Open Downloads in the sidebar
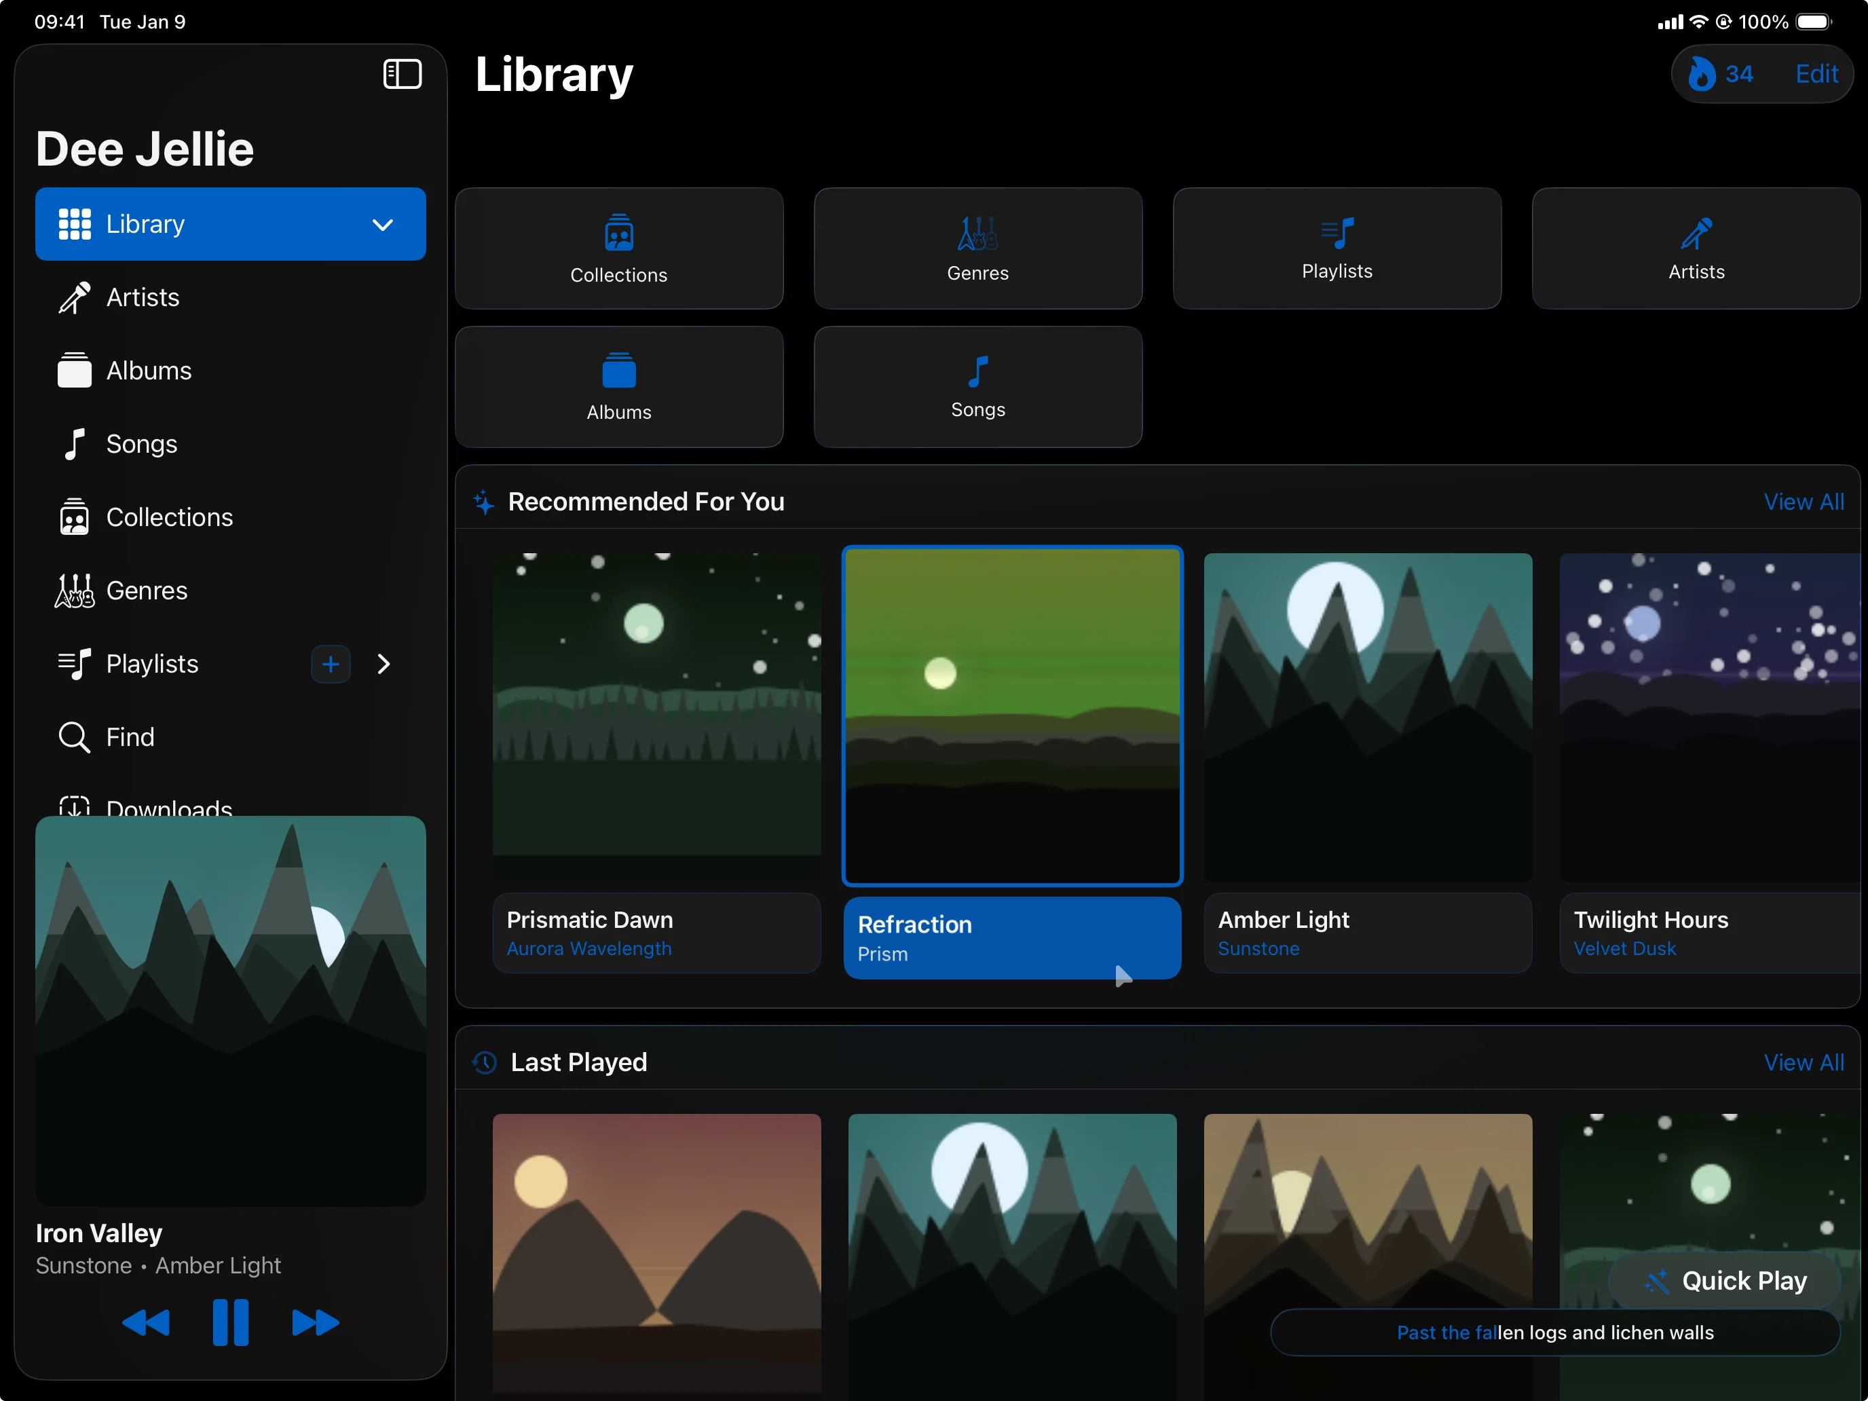The height and width of the screenshot is (1401, 1868). (x=169, y=806)
